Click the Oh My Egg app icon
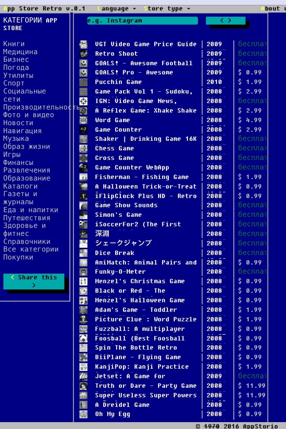 [83, 414]
